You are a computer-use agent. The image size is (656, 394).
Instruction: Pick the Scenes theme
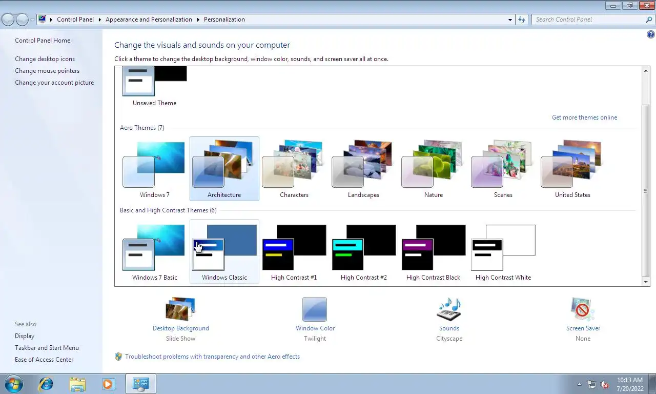point(503,169)
